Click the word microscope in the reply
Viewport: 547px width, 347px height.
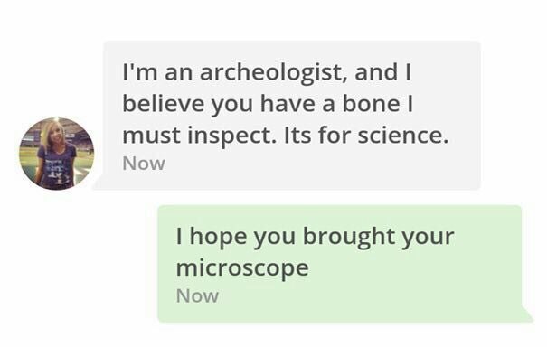pyautogui.click(x=242, y=269)
